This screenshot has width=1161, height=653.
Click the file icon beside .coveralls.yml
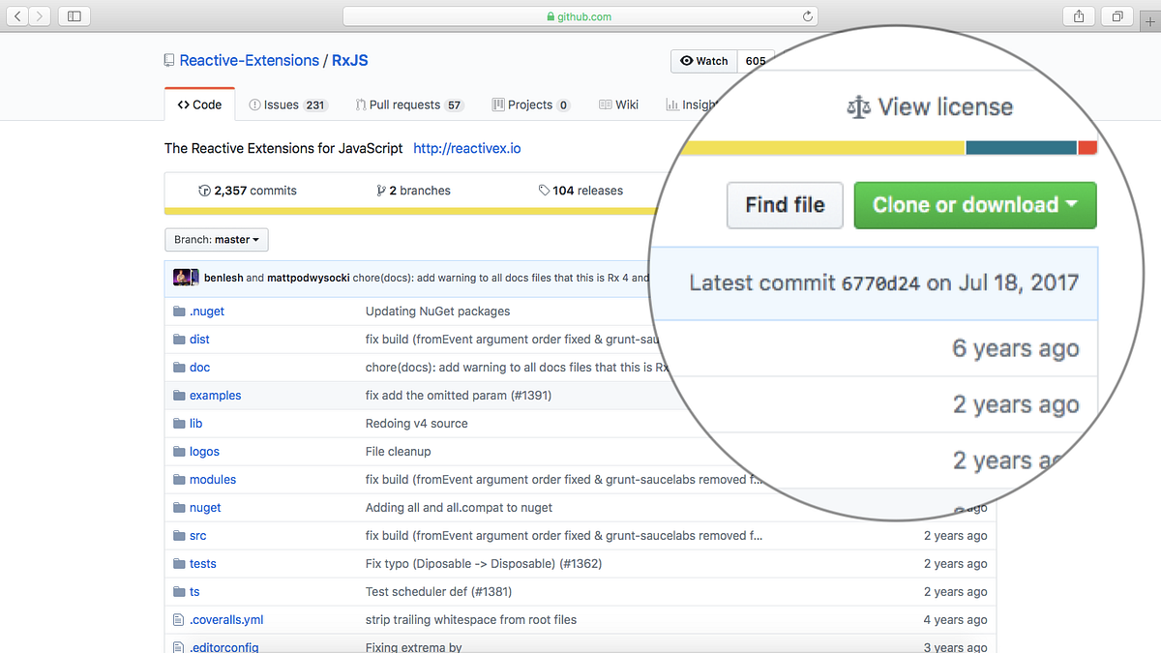pyautogui.click(x=178, y=620)
